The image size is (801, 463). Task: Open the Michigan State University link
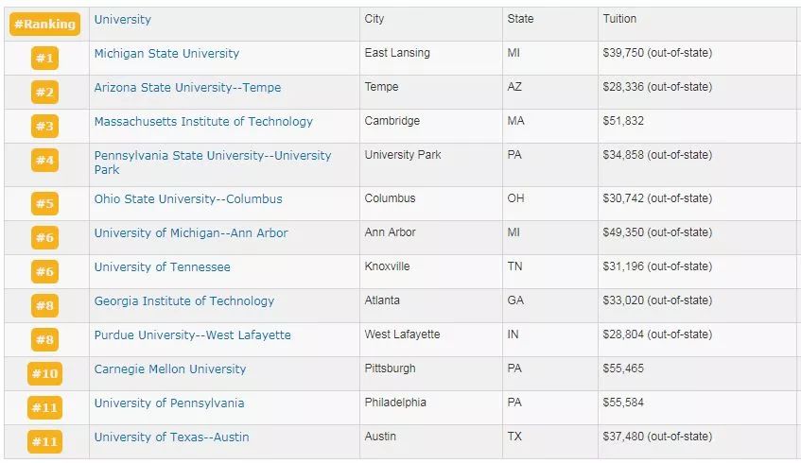(166, 54)
